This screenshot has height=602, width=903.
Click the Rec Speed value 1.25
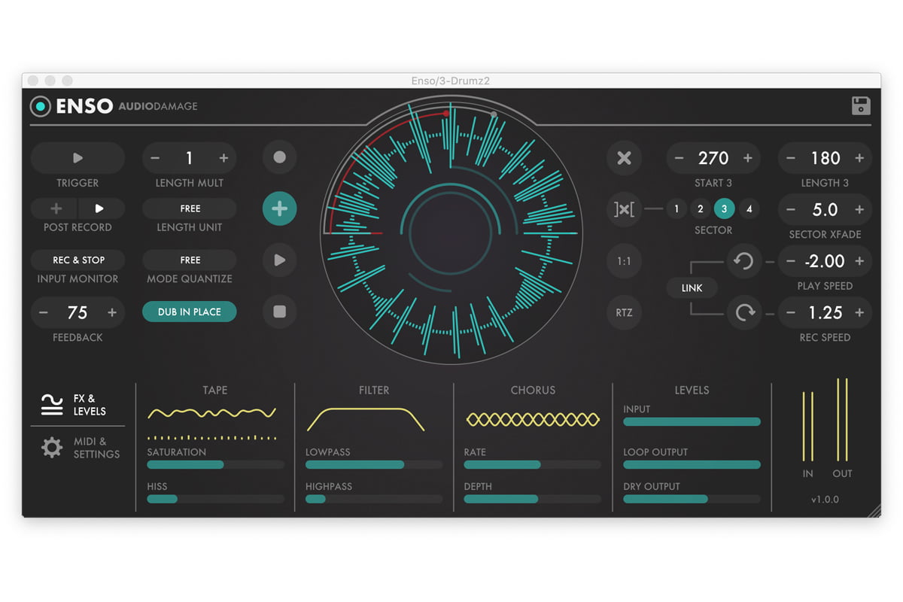coord(825,312)
